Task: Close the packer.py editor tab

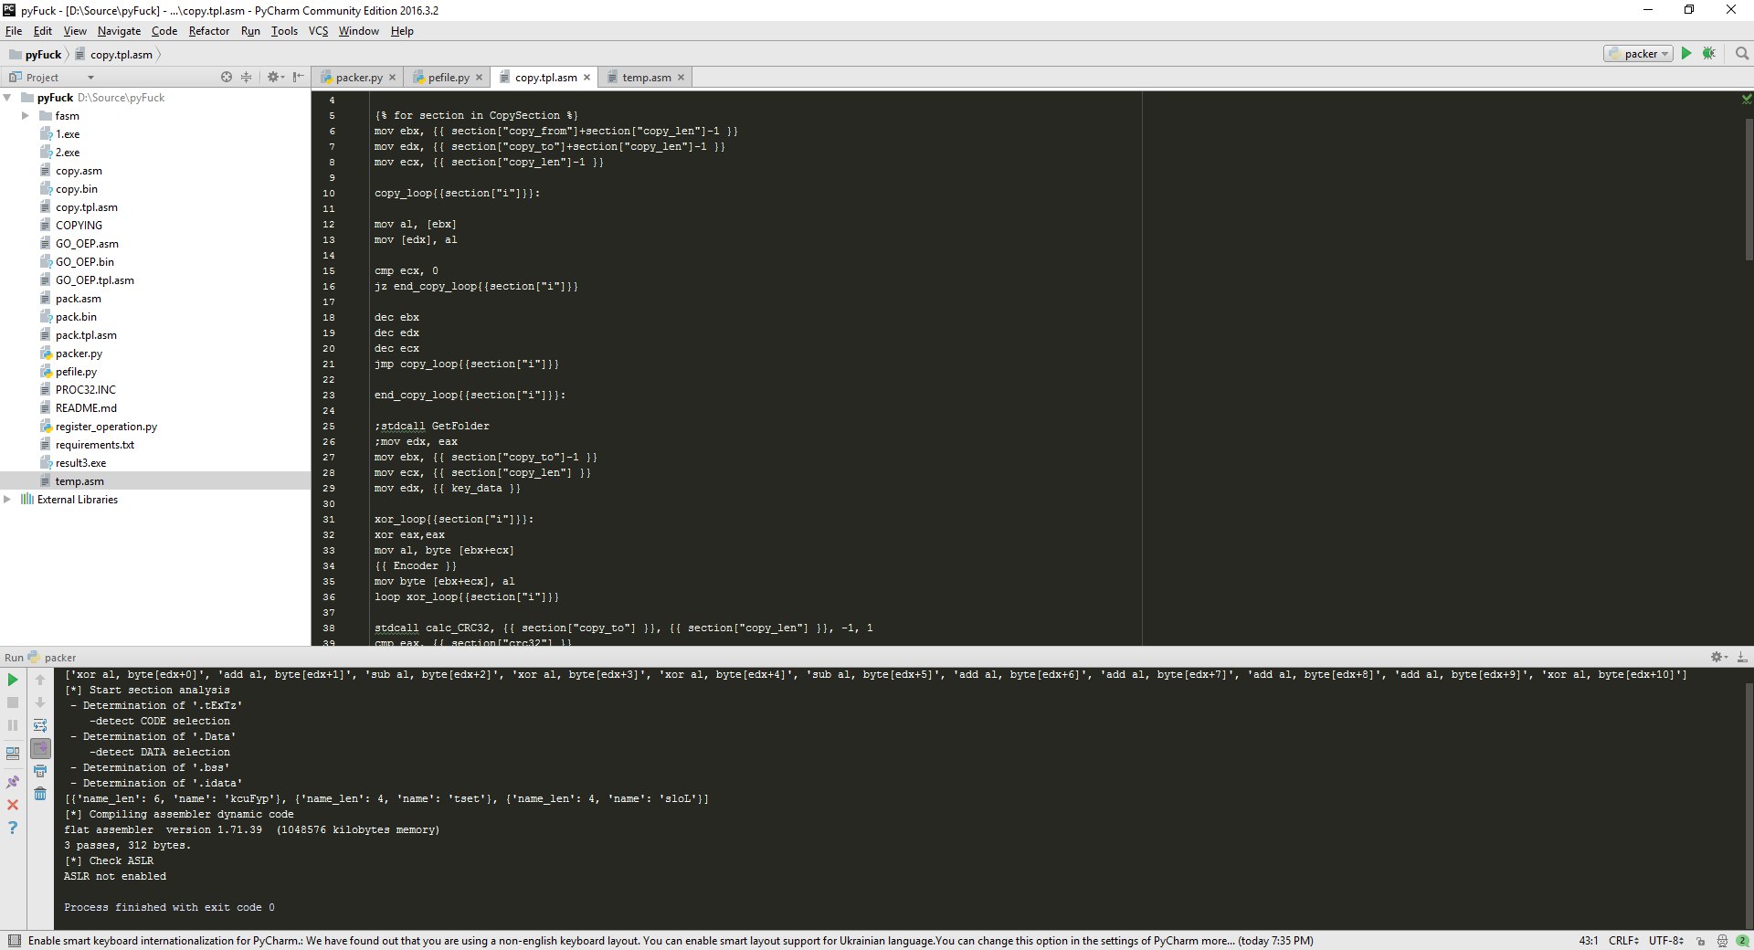Action: click(x=393, y=78)
